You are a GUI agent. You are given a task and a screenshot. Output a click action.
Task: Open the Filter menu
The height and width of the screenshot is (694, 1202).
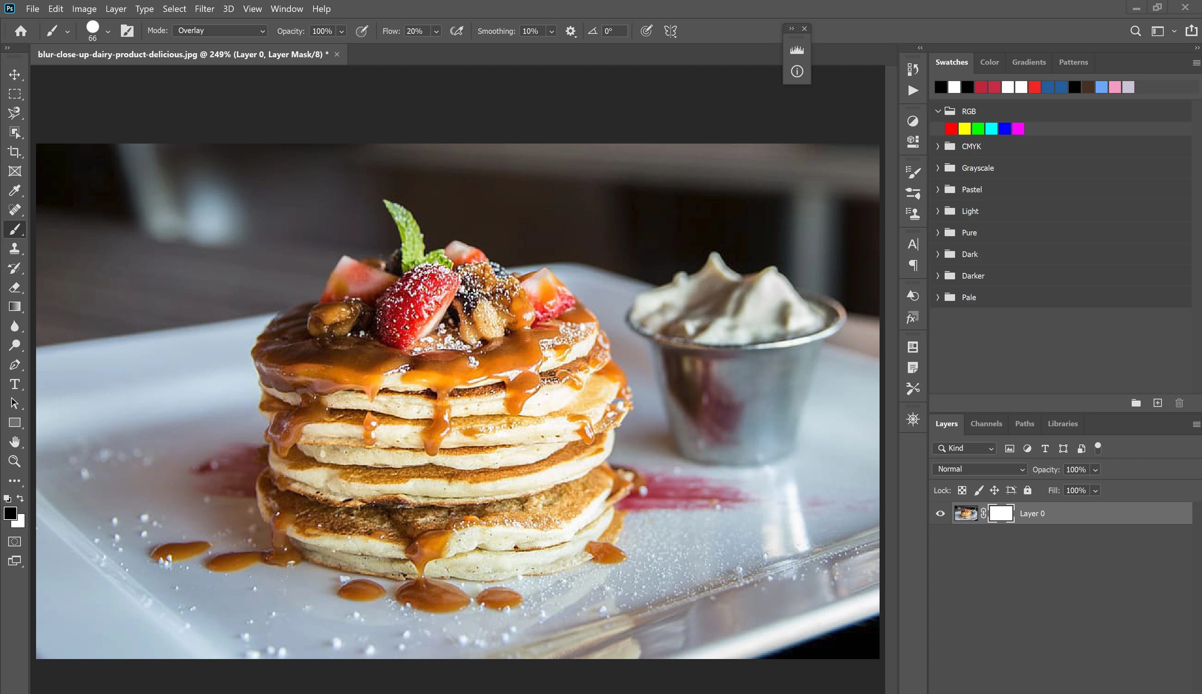pyautogui.click(x=204, y=9)
